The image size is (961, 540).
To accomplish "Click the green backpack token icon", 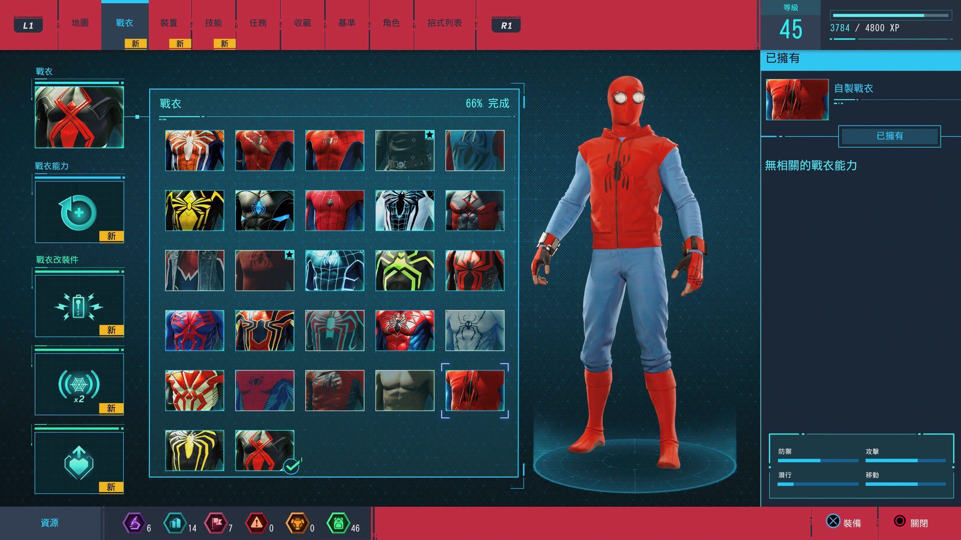I will 338,523.
